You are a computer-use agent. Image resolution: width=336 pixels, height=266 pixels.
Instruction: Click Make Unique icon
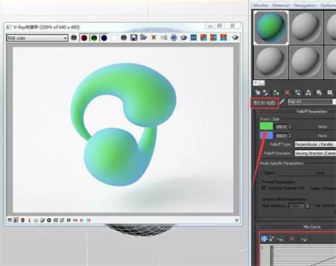pyautogui.click(x=308, y=92)
